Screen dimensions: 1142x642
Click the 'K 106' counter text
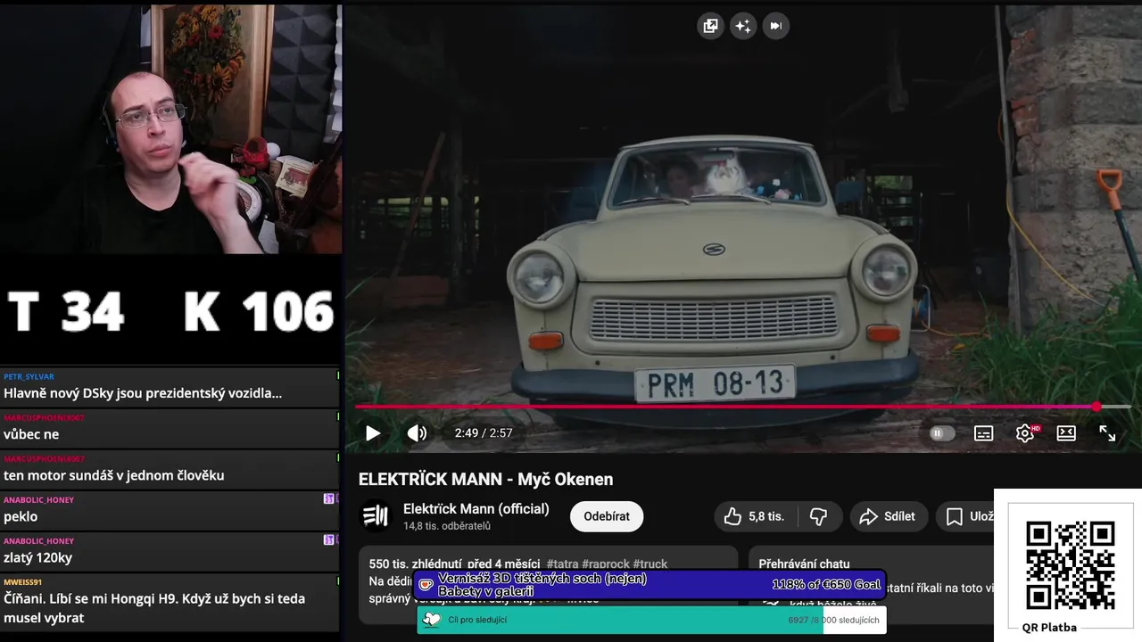coord(259,312)
